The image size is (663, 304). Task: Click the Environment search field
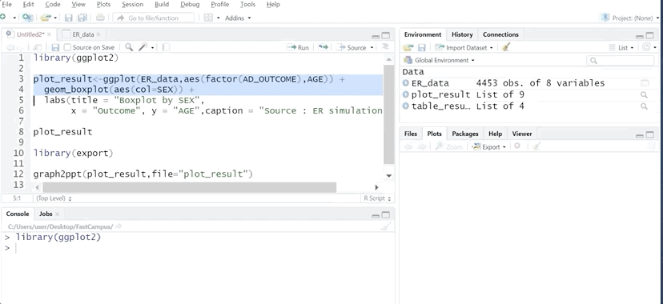tap(621, 60)
